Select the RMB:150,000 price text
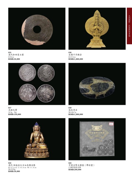132x180 pixels. point(15,114)
